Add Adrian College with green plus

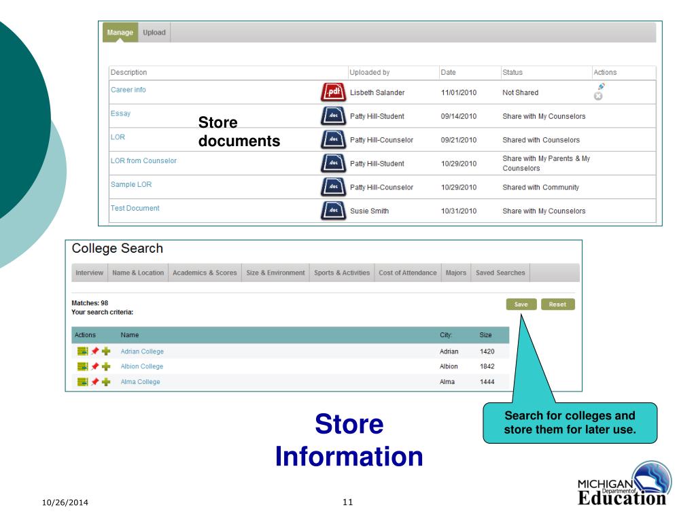tap(106, 351)
